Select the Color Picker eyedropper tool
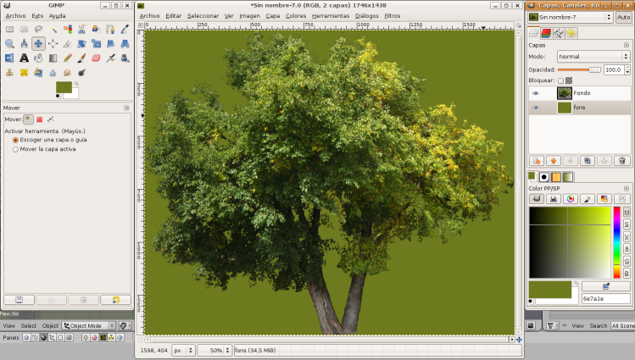Screen dimensions: 635x360 click(125, 29)
